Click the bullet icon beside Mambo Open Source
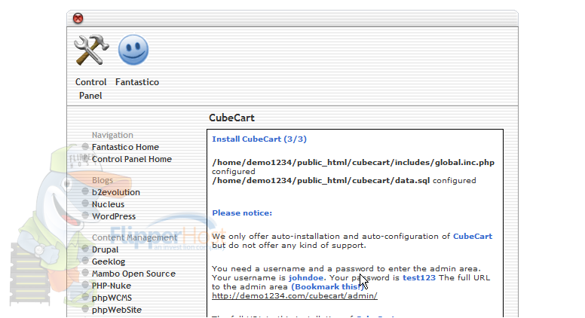 [85, 273]
